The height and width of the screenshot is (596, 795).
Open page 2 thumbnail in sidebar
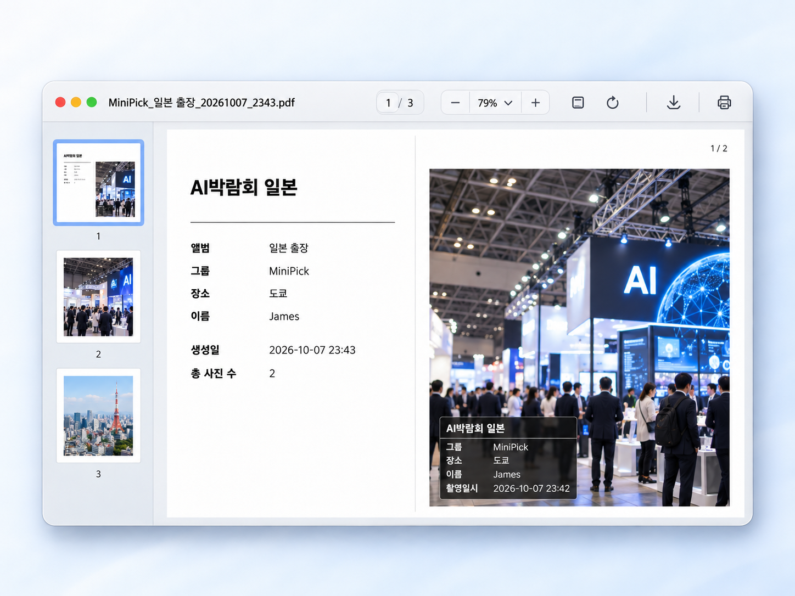(x=98, y=297)
